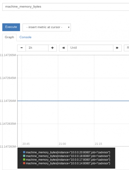Screen dimensions: 129x170
Task: Click the 1h range input field
Action: tap(37, 48)
